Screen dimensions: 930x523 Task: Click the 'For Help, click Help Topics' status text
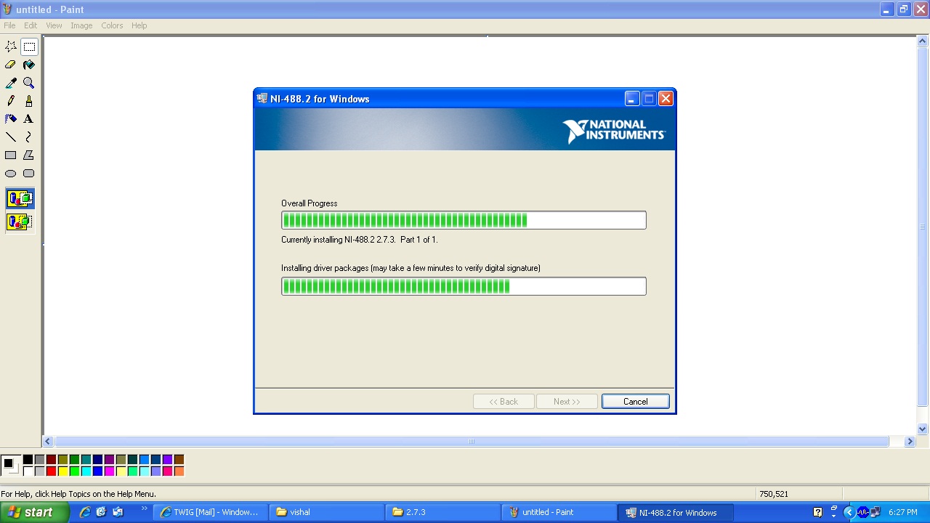[78, 494]
